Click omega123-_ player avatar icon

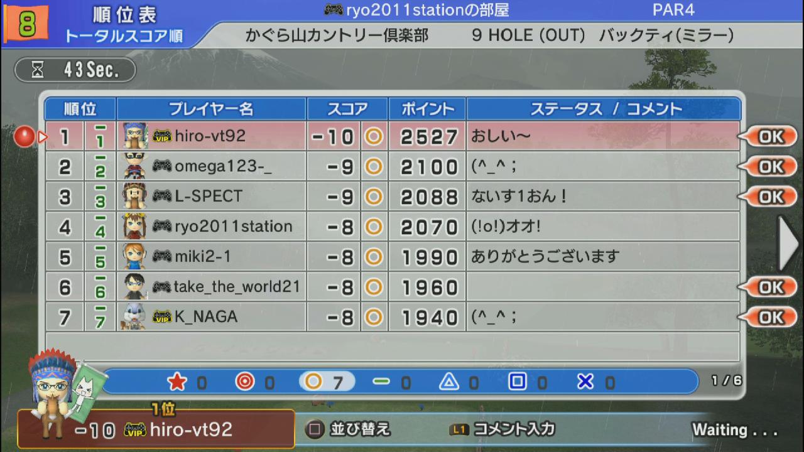coord(134,166)
